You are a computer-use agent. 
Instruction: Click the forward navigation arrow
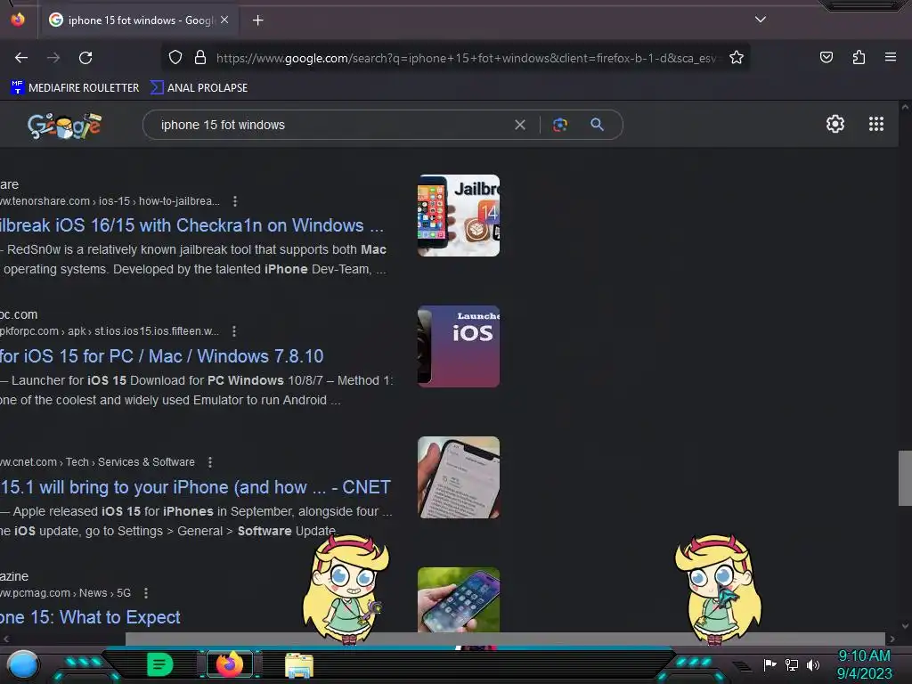point(53,58)
